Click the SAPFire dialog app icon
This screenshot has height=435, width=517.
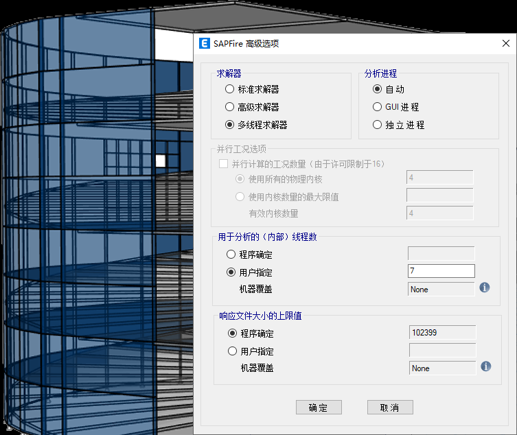pyautogui.click(x=205, y=43)
